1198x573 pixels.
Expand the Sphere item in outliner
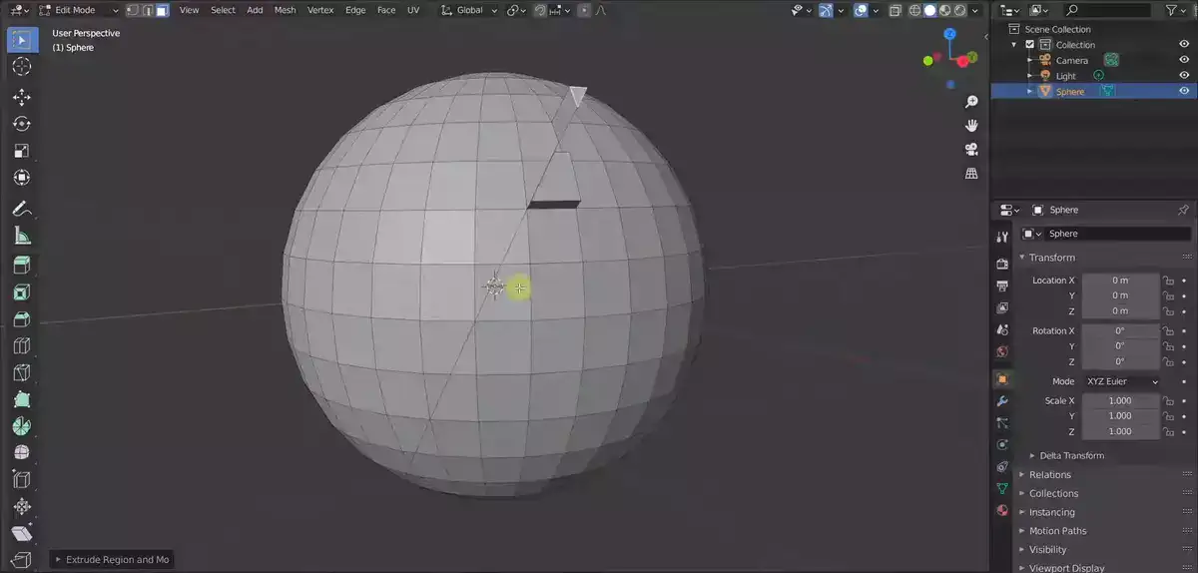pos(1029,91)
